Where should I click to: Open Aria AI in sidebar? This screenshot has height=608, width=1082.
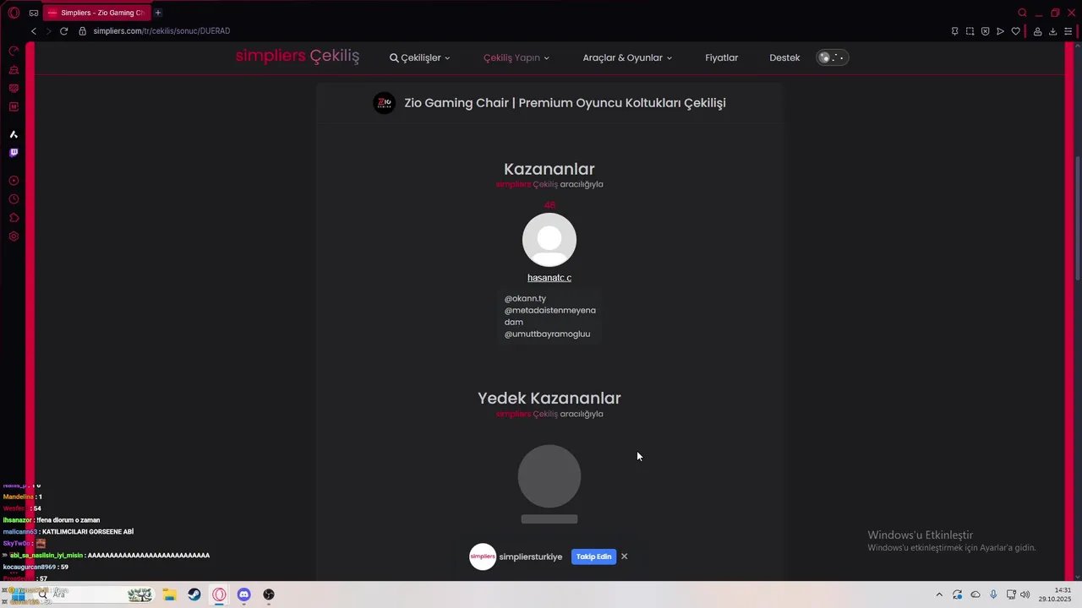click(x=14, y=134)
